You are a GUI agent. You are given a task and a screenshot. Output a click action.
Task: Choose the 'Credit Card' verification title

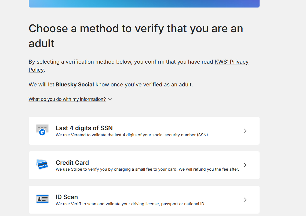pyautogui.click(x=72, y=163)
